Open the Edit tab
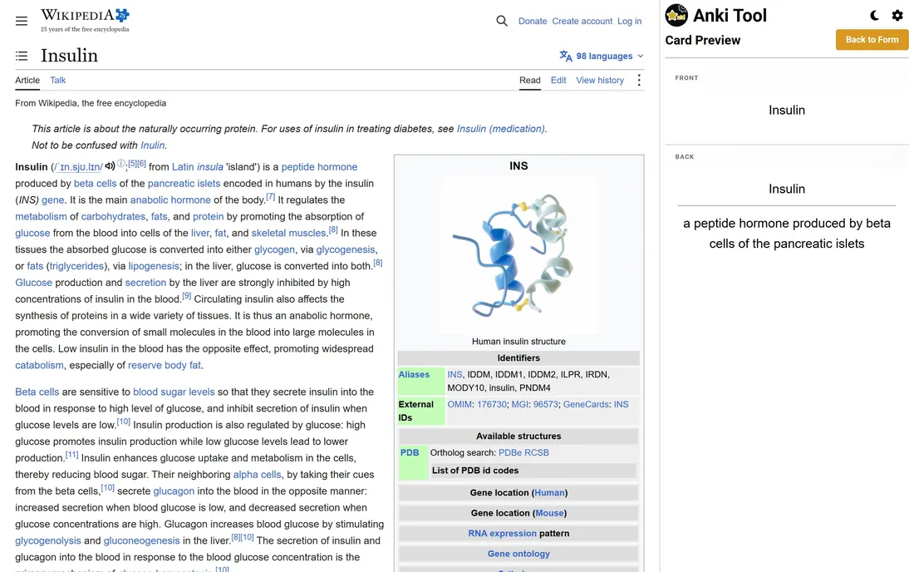This screenshot has height=572, width=914. (x=558, y=81)
